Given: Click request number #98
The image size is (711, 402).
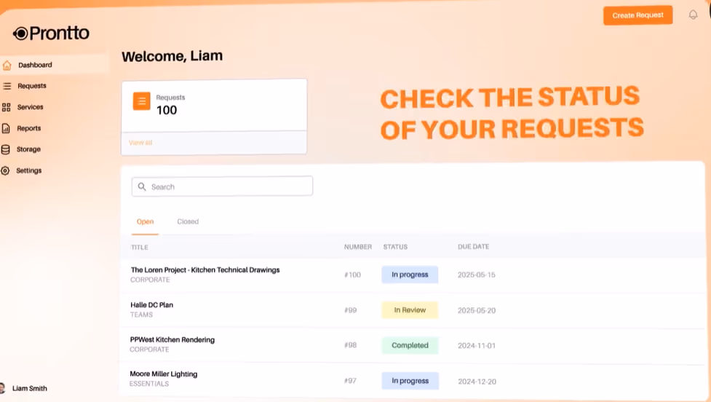Looking at the screenshot, I should (351, 345).
